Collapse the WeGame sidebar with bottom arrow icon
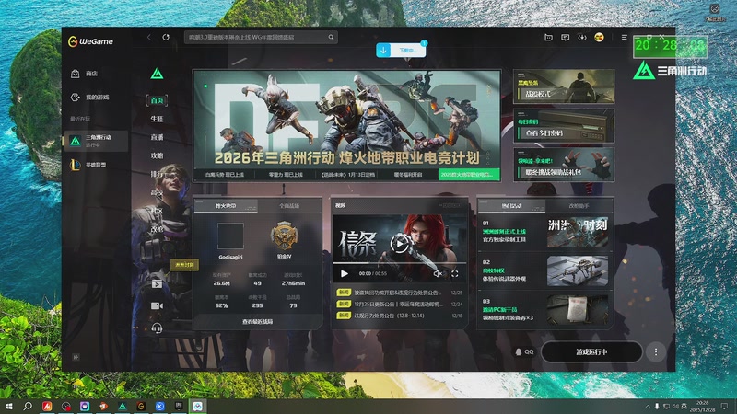 point(76,357)
